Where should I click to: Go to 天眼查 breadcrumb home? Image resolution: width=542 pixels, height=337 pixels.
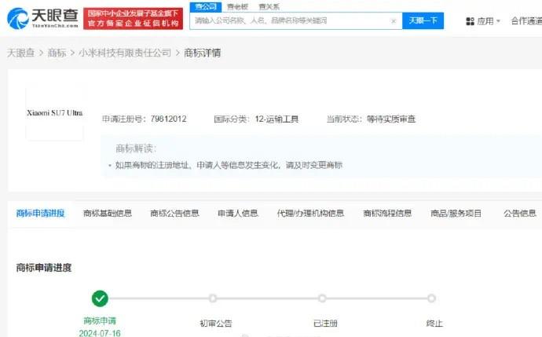point(20,53)
